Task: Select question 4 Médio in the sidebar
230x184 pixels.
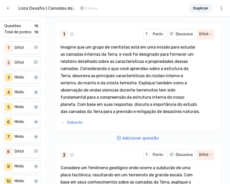Action: (21, 92)
